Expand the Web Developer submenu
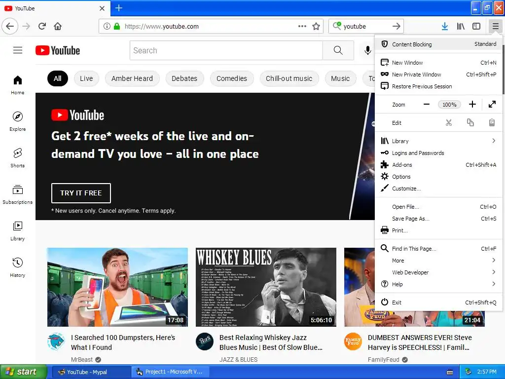 (438, 272)
